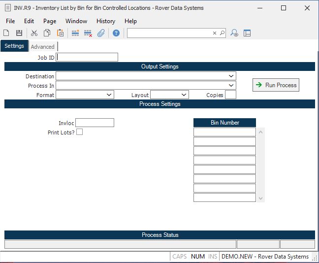The width and height of the screenshot is (319, 263).
Task: Clear the toolbar search box with X
Action: point(215,33)
